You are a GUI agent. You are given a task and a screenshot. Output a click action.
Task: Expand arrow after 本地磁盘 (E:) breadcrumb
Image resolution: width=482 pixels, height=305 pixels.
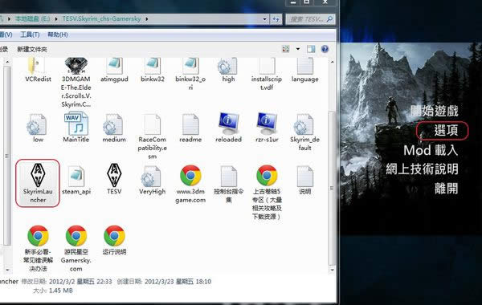[56, 19]
